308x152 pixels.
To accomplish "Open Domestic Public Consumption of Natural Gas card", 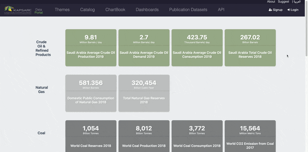I will pyautogui.click(x=91, y=93).
